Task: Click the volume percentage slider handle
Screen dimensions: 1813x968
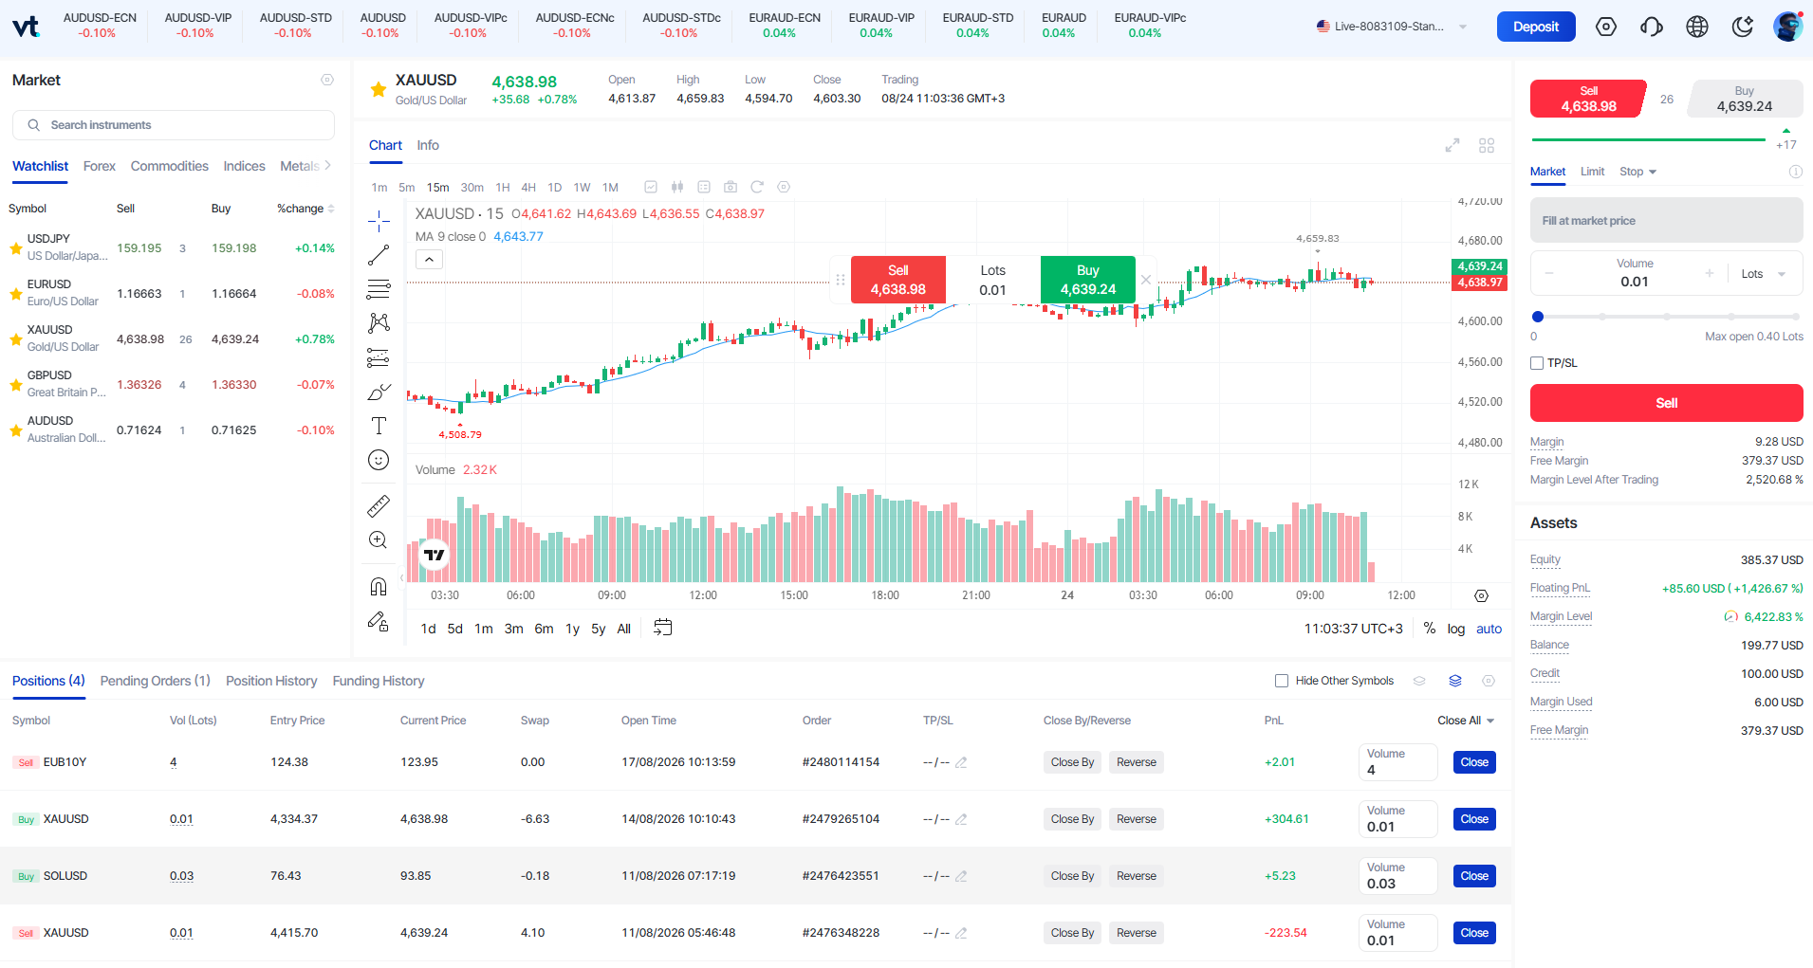Action: tap(1538, 317)
